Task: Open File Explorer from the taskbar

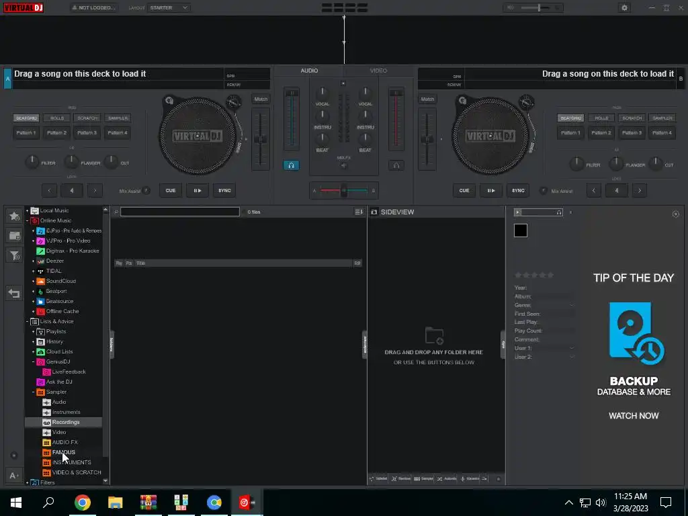Action: 115,503
